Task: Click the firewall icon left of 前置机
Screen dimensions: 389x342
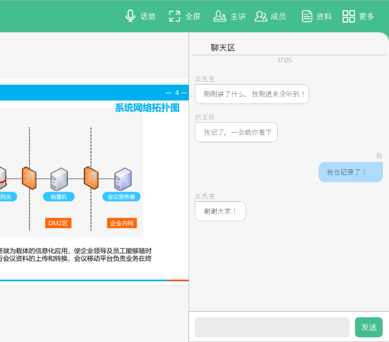Action: click(x=29, y=178)
